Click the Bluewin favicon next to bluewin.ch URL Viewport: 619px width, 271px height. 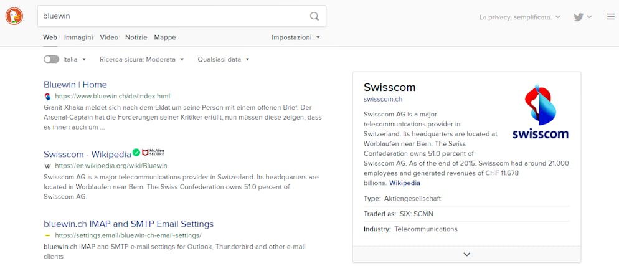point(48,96)
